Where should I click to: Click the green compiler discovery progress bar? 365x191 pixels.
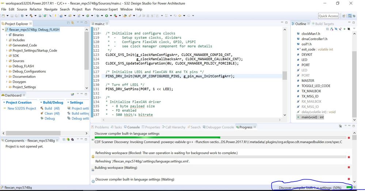(157, 137)
